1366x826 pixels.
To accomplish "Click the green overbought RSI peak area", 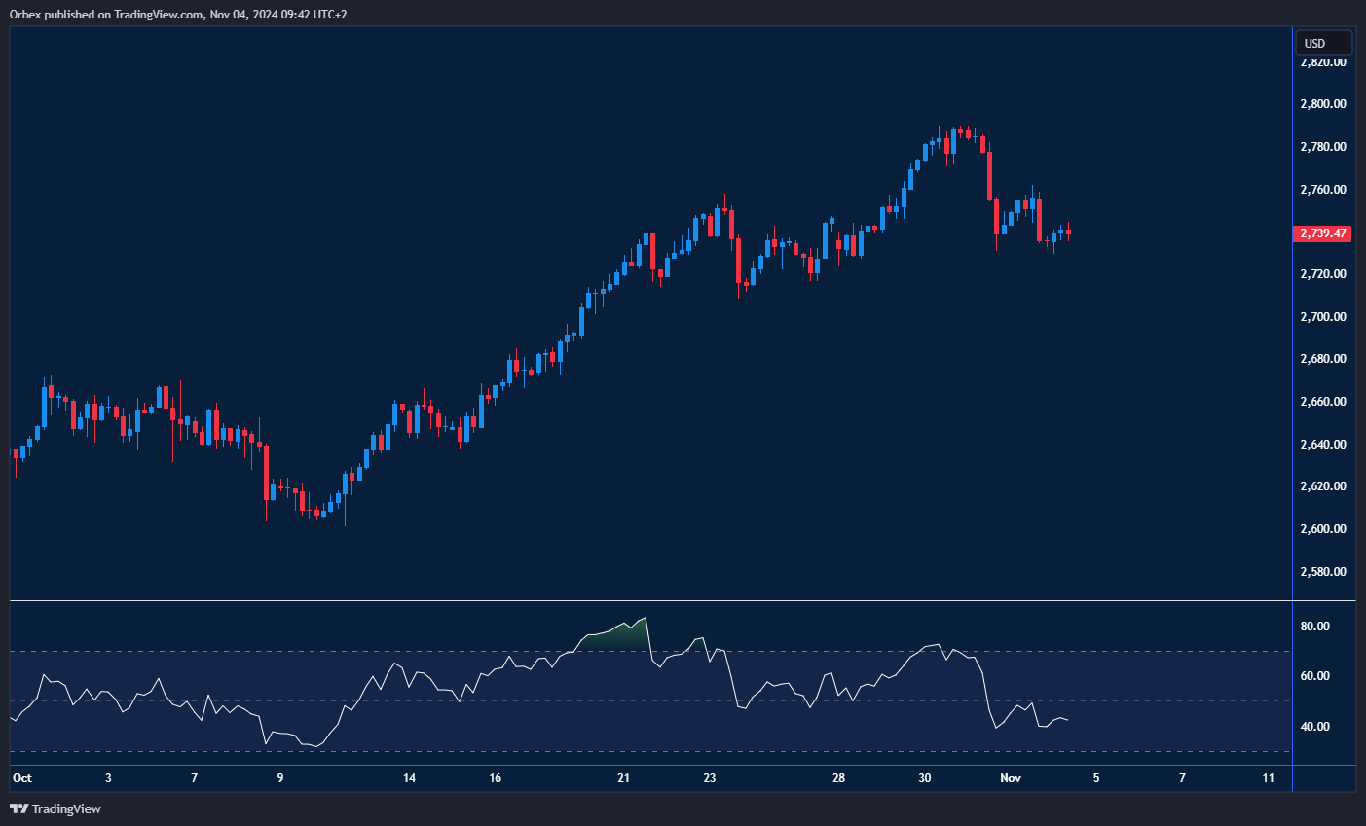I will click(x=613, y=637).
